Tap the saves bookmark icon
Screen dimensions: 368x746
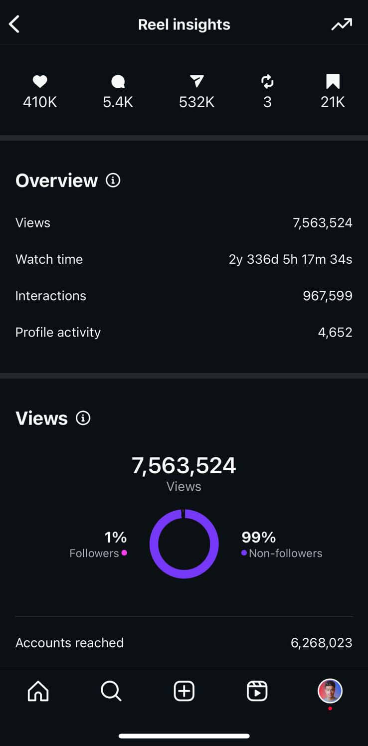[333, 81]
